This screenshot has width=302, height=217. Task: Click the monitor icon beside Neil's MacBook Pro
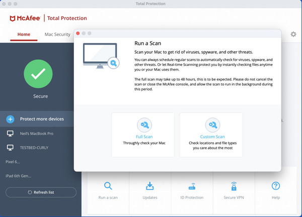pos(10,134)
